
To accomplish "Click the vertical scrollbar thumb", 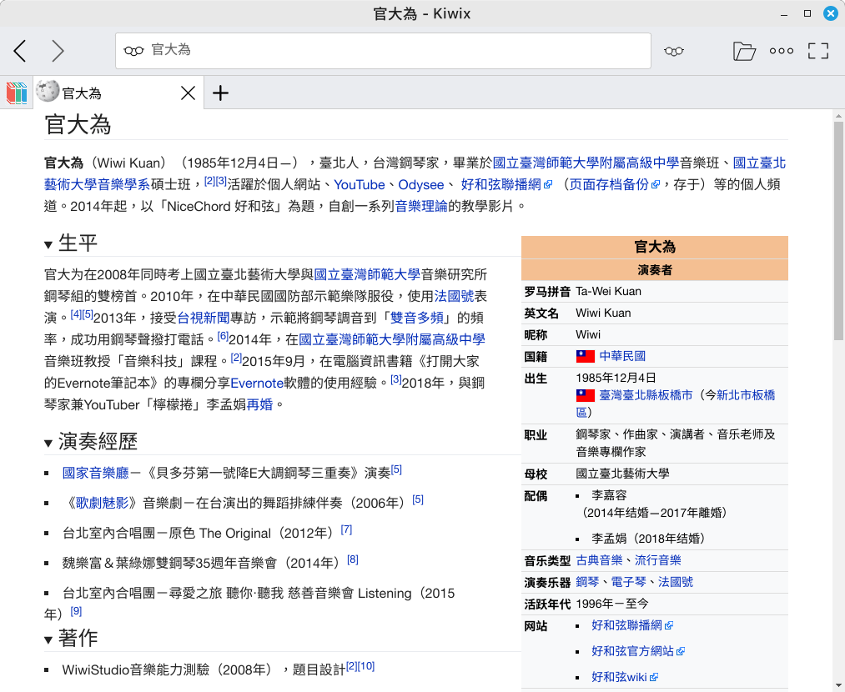I will (838, 230).
